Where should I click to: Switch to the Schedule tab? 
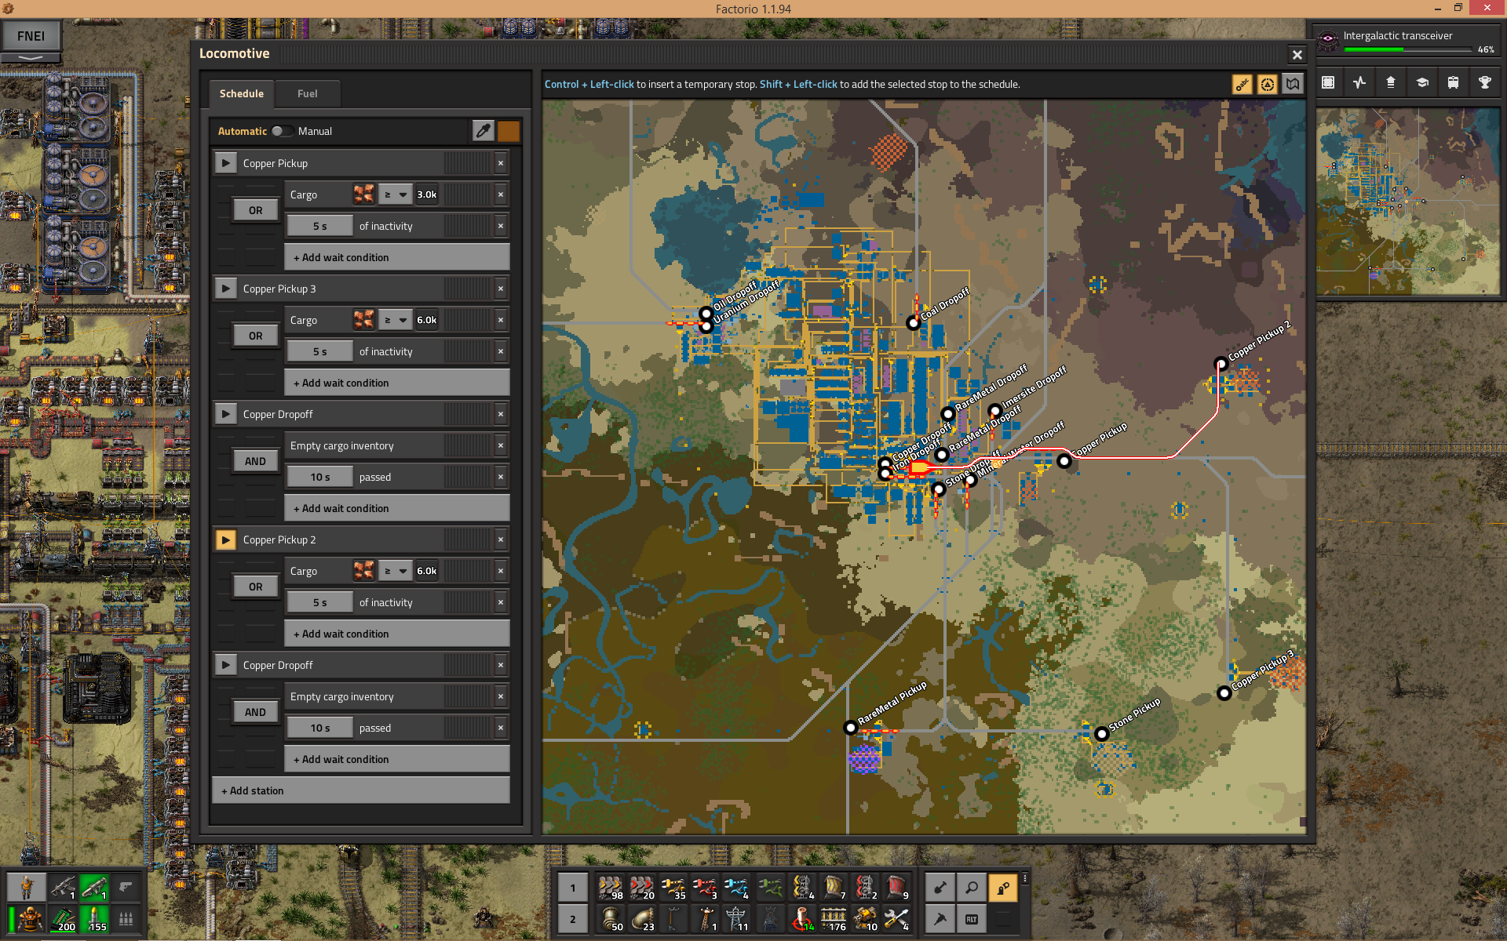tap(242, 93)
